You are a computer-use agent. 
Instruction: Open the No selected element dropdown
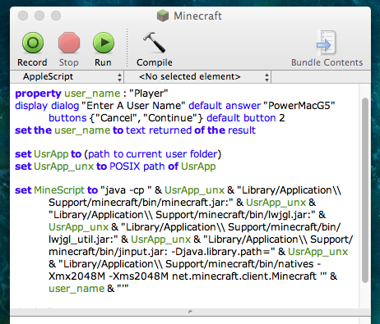(197, 77)
